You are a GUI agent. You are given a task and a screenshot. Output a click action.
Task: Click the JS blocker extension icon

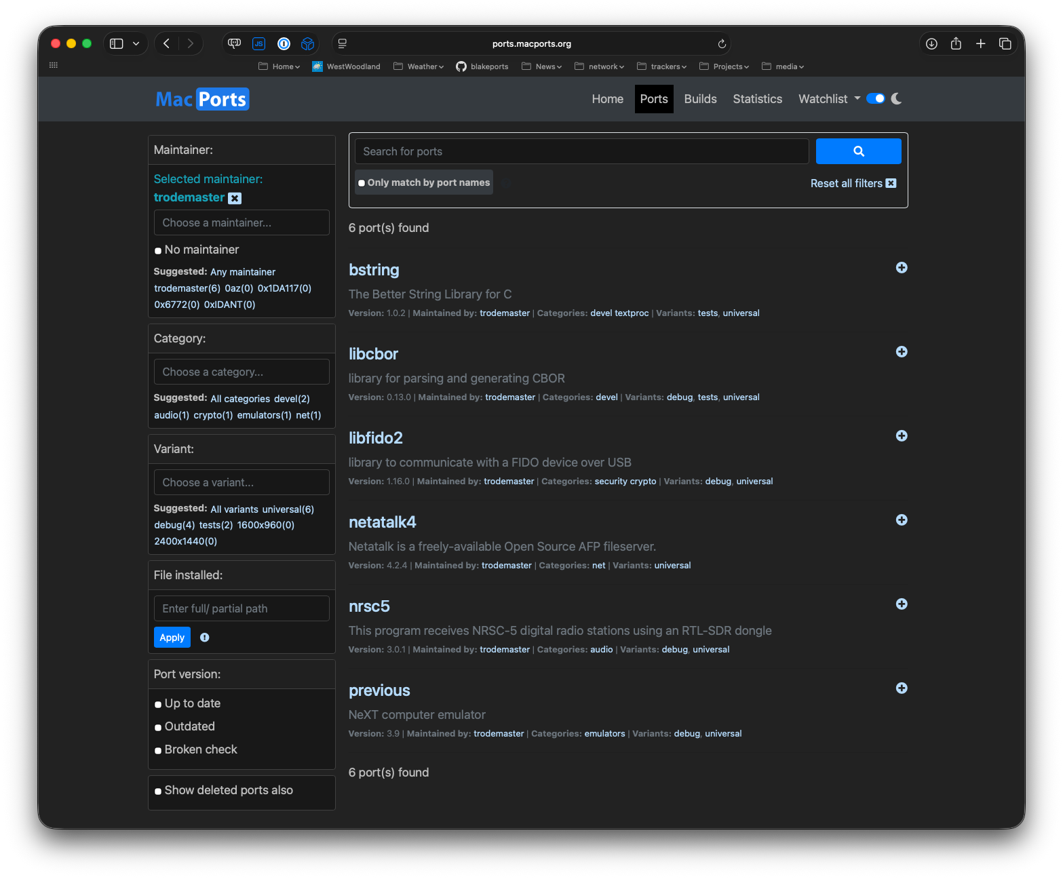(x=258, y=43)
